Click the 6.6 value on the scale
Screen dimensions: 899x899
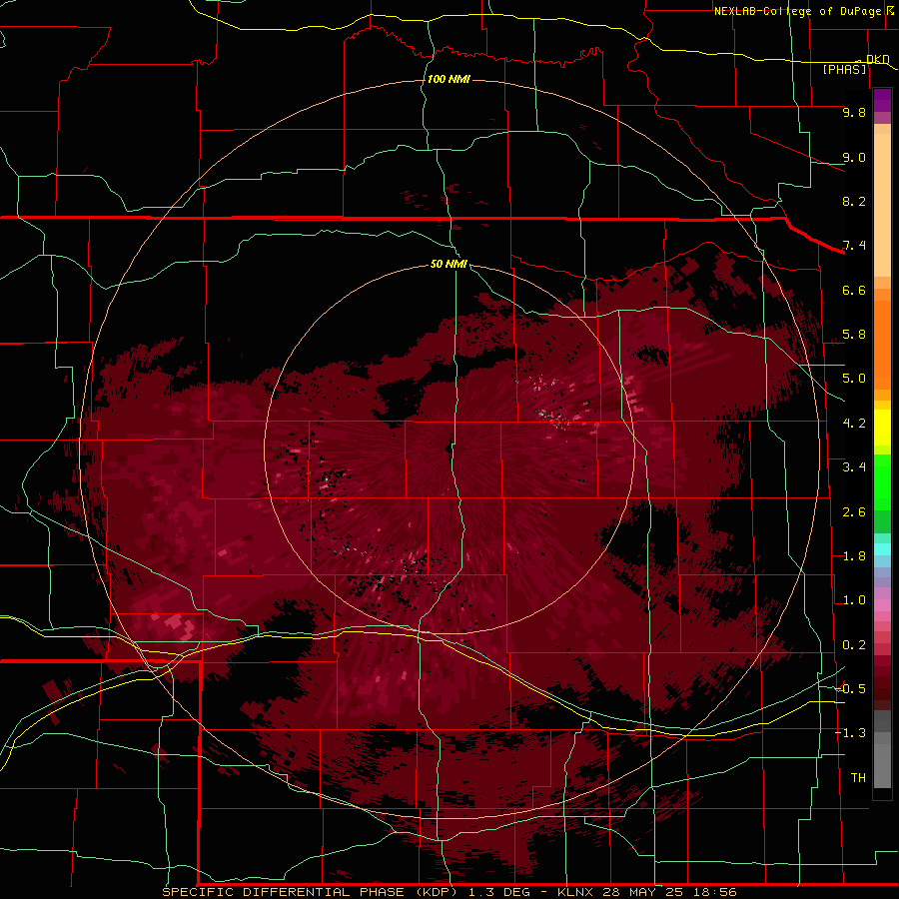click(854, 290)
